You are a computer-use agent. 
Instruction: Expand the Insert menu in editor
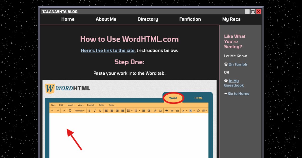click(71, 105)
